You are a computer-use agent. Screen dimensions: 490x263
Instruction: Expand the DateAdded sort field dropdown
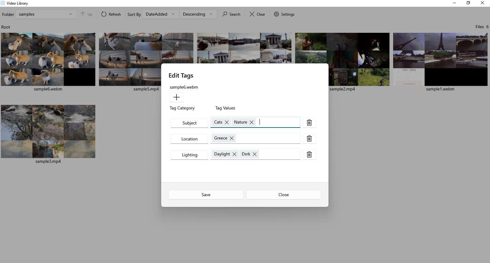click(161, 14)
